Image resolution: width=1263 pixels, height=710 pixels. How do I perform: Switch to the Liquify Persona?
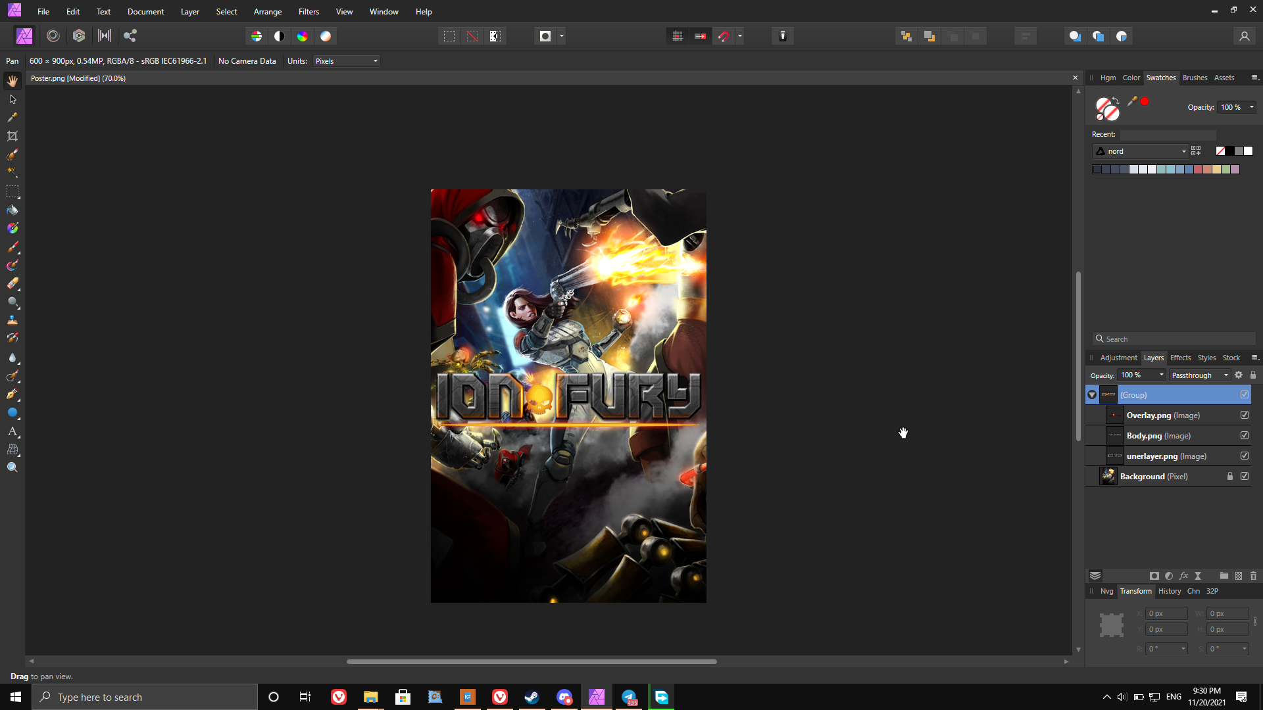pos(53,36)
